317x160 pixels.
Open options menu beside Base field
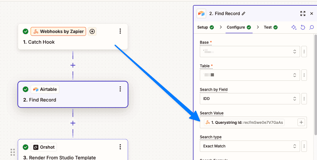coord(304,52)
